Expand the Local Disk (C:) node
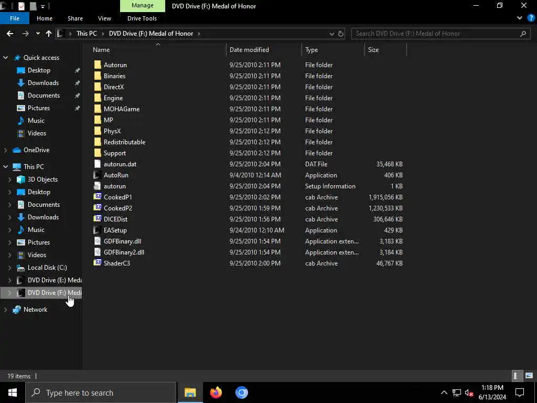The width and height of the screenshot is (537, 403). point(9,268)
